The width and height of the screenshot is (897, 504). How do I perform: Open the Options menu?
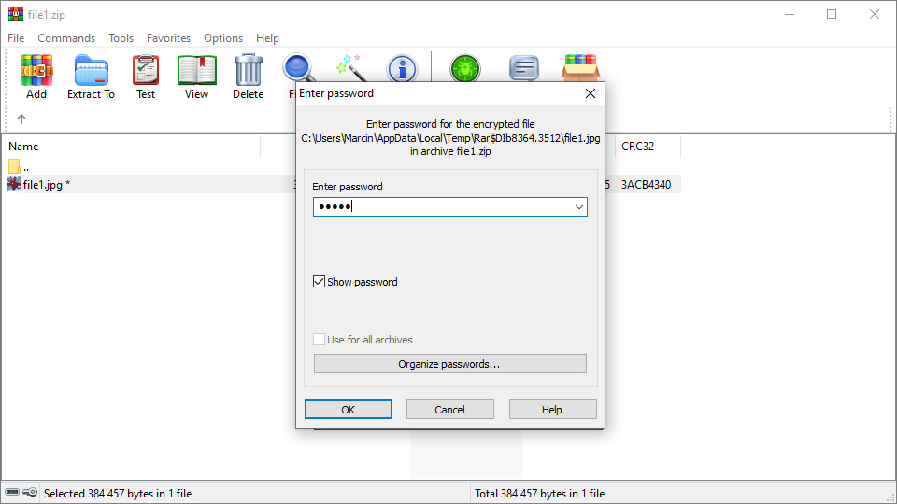224,38
